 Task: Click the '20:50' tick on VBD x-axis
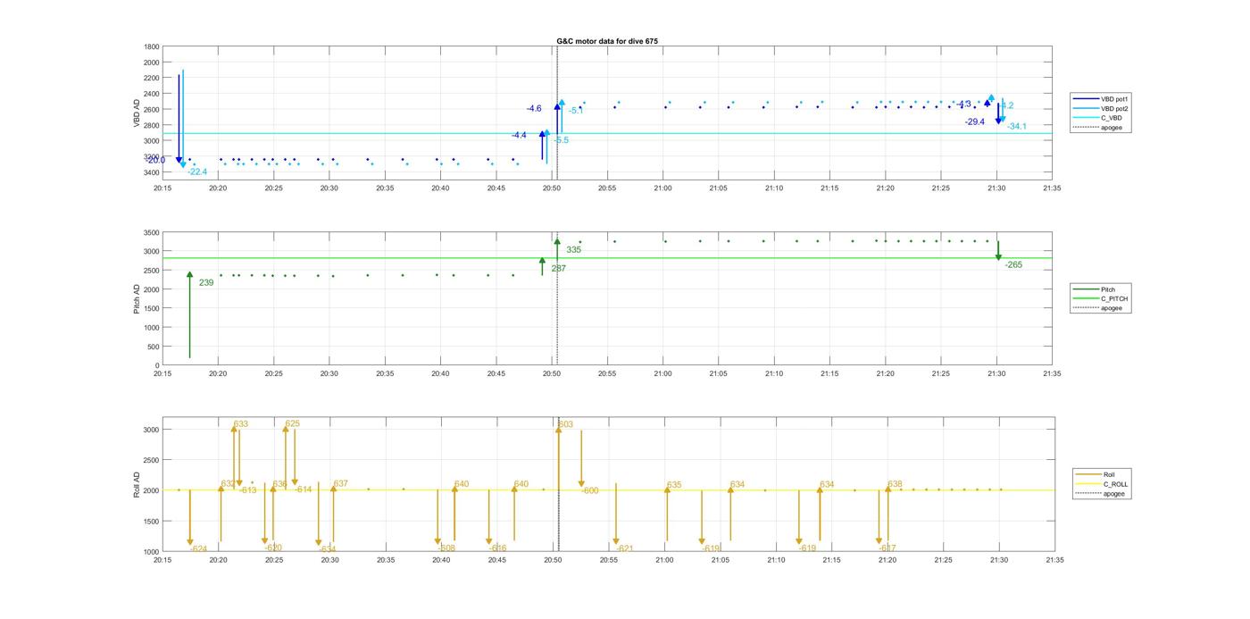(x=552, y=188)
